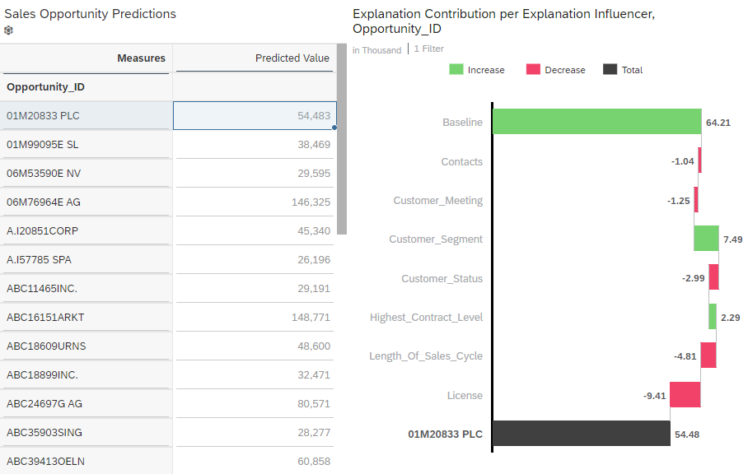Click the Customer_Status axis label
The image size is (748, 474).
tap(442, 279)
